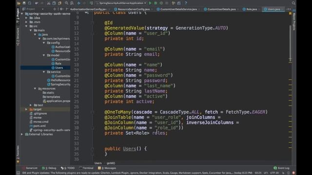
Task: Collapse the model package
Action: click(x=44, y=55)
